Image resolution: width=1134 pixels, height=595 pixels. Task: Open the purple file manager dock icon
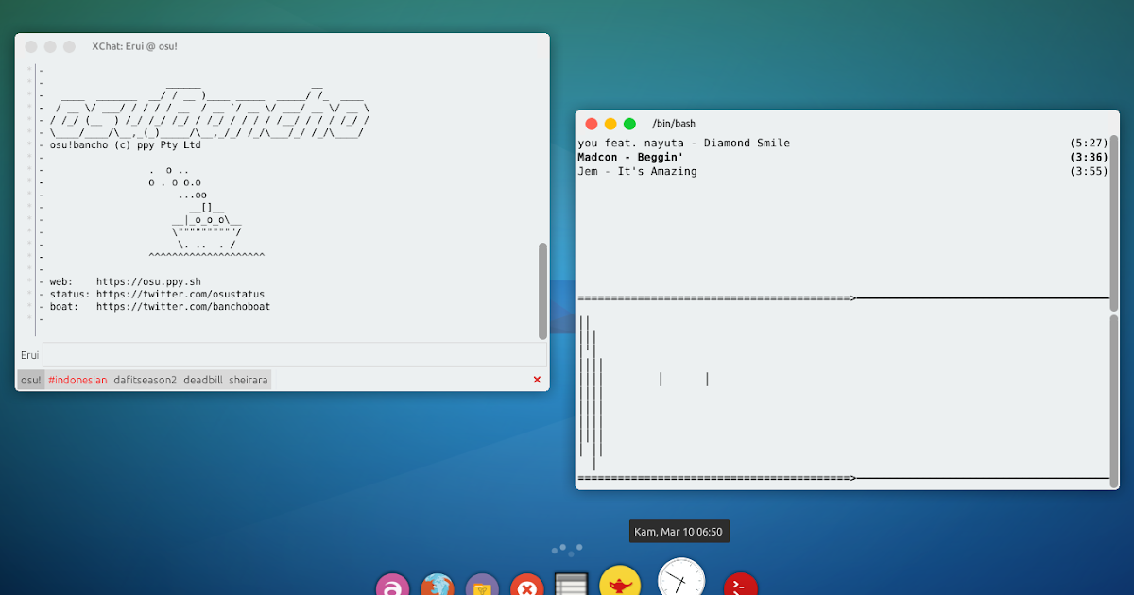coord(483,586)
